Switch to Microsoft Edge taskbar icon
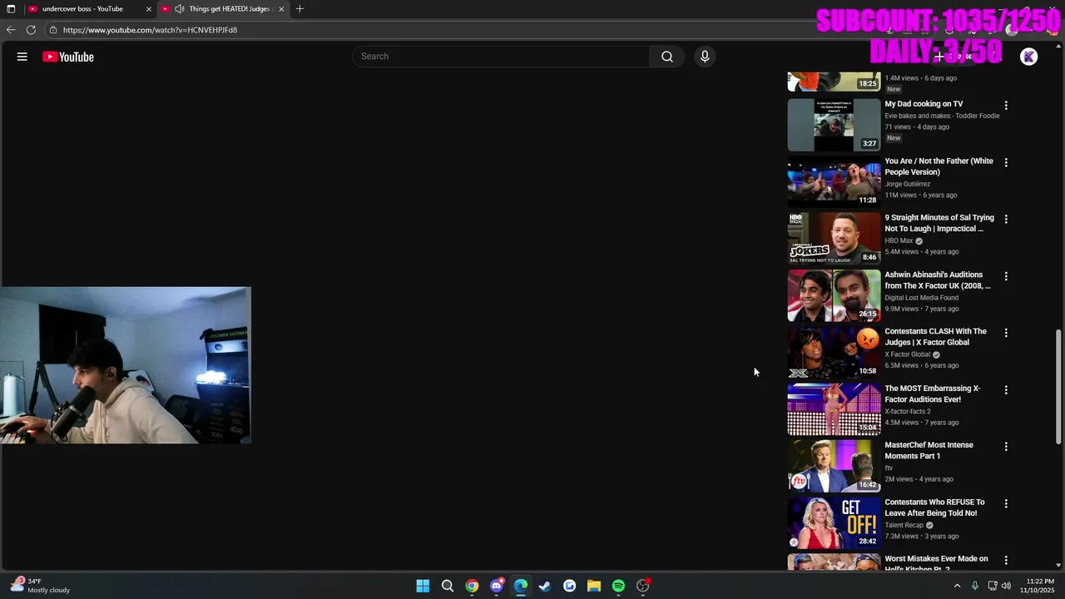The height and width of the screenshot is (599, 1065). coord(521,586)
